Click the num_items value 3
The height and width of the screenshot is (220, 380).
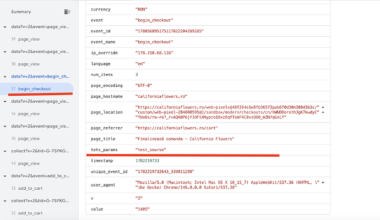coord(137,75)
